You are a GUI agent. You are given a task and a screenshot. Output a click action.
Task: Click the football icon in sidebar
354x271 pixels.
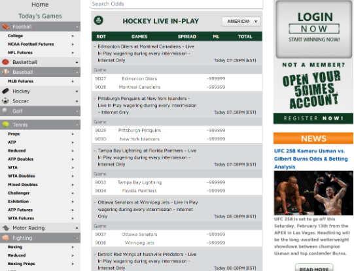pyautogui.click(x=6, y=27)
